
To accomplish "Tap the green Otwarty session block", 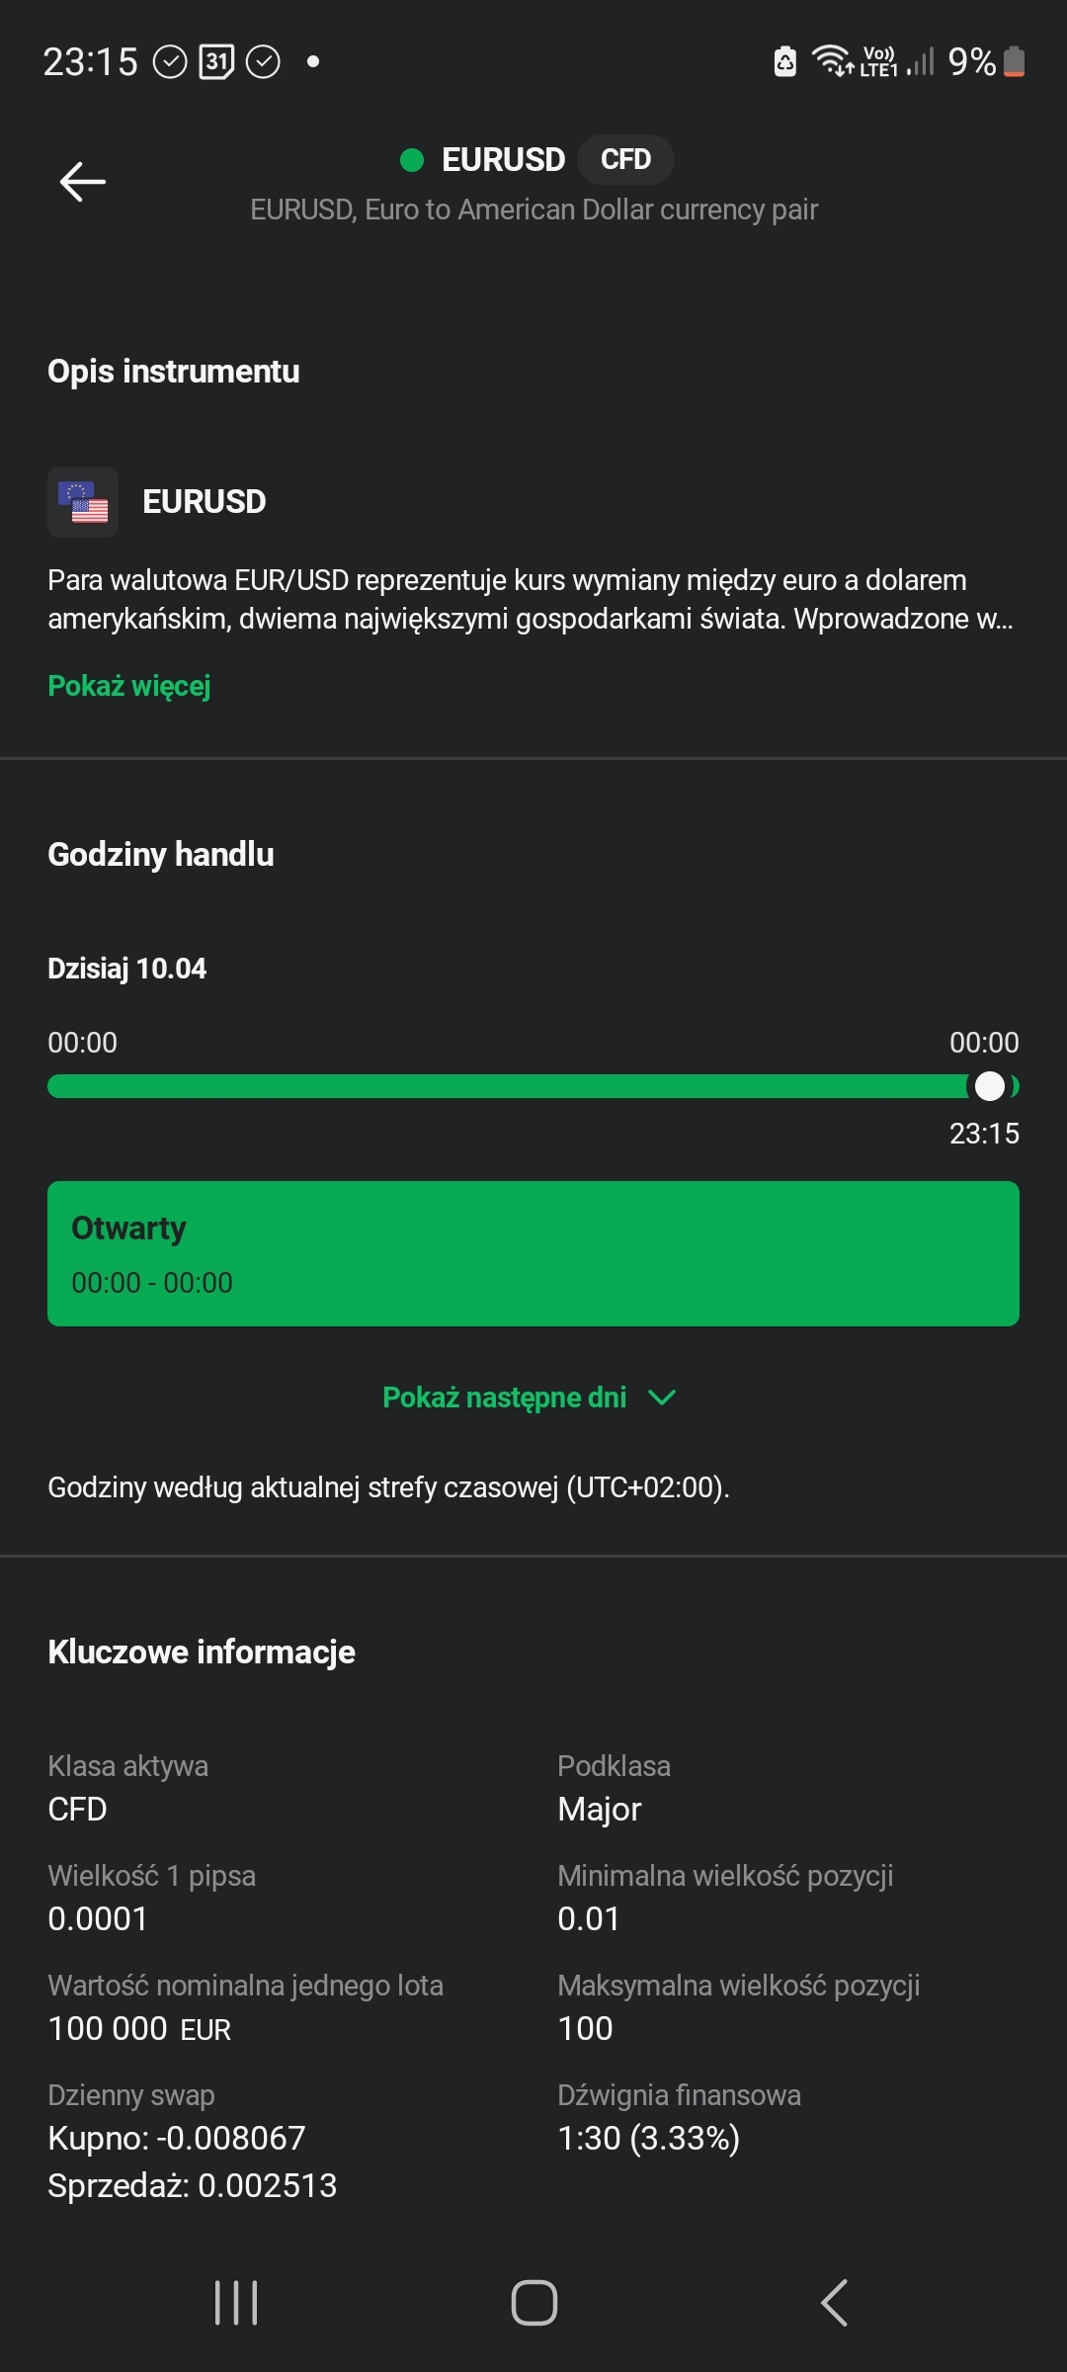I will (533, 1253).
